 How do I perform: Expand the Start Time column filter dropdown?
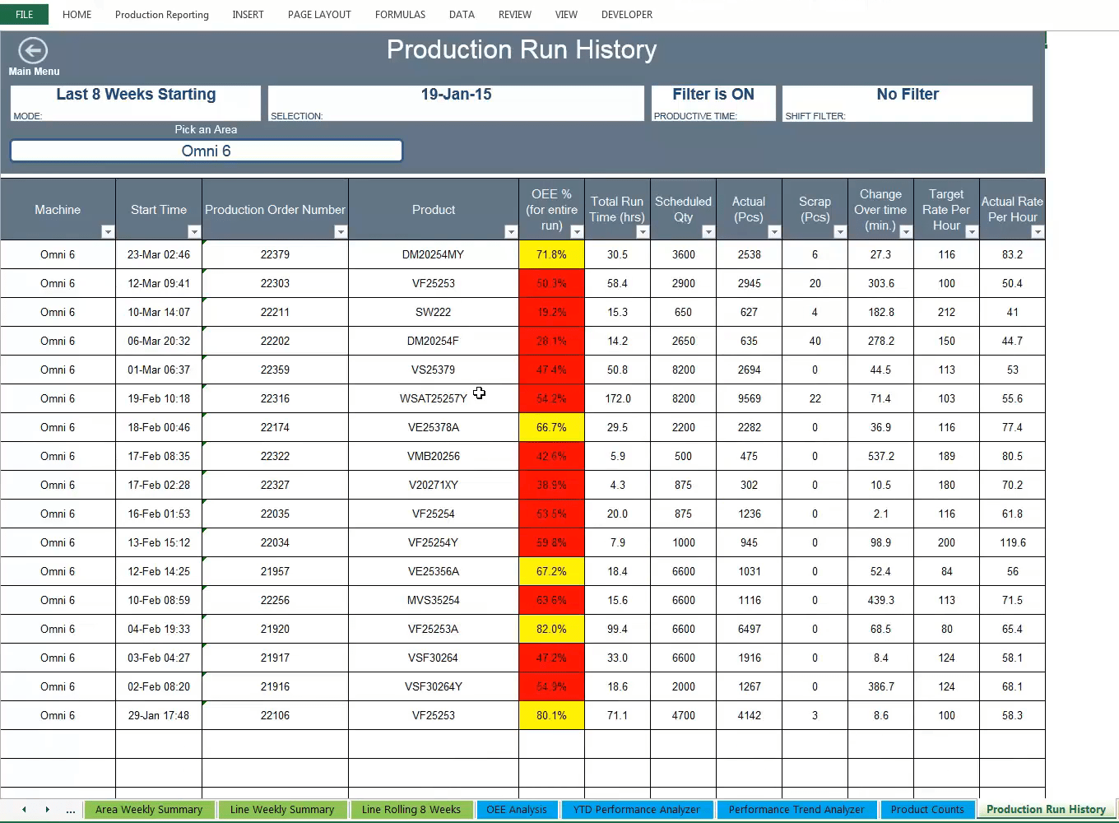pos(194,231)
